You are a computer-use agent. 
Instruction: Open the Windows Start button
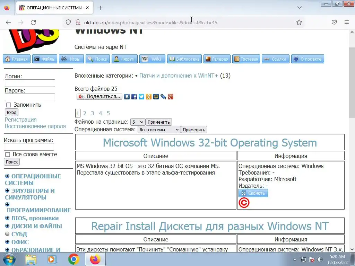pyautogui.click(x=9, y=259)
